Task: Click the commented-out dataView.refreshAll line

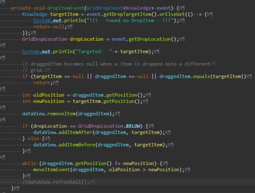Action: click(58, 182)
